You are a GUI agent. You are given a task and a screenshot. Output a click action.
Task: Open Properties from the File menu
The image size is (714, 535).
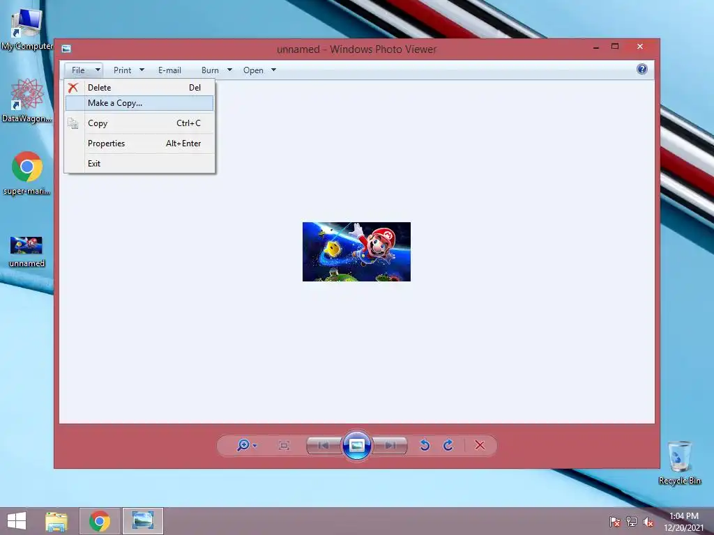pyautogui.click(x=139, y=144)
